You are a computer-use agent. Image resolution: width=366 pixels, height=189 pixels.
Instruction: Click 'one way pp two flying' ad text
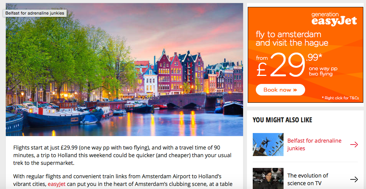pyautogui.click(x=323, y=71)
